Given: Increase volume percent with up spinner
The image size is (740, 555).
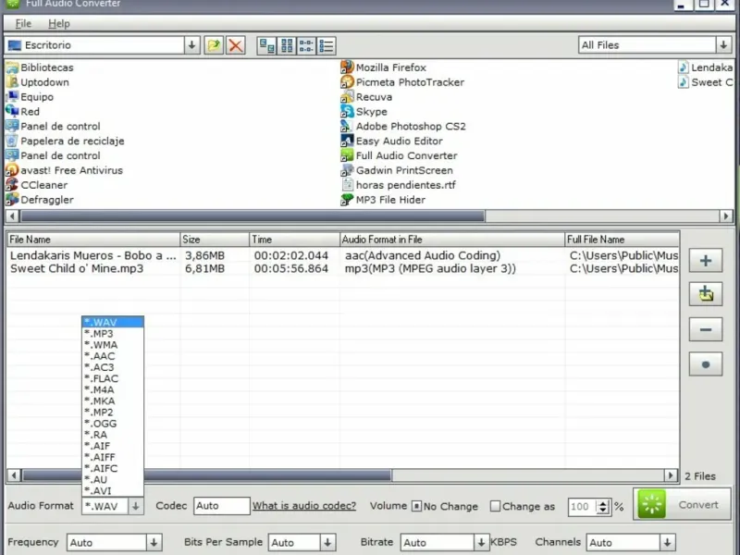Looking at the screenshot, I should [x=603, y=502].
